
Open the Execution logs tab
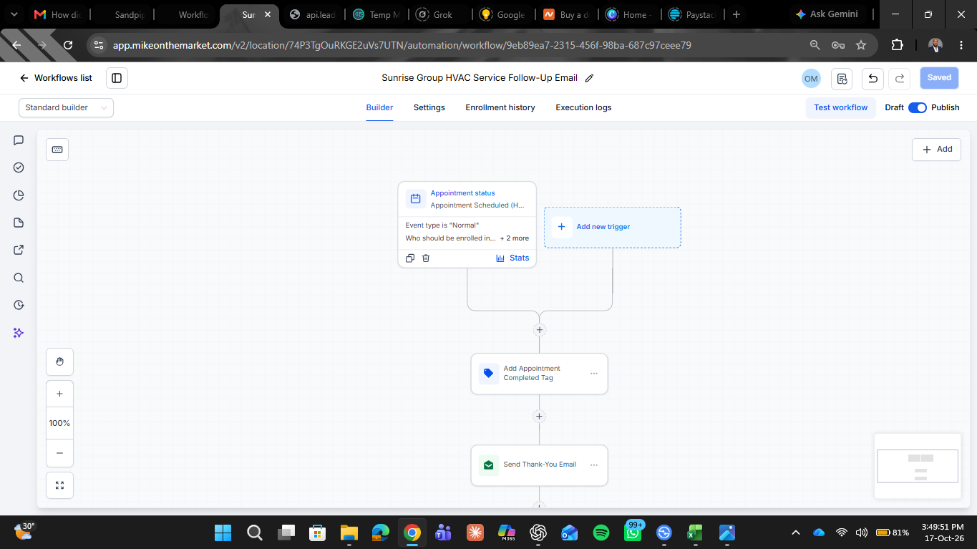[x=583, y=107]
